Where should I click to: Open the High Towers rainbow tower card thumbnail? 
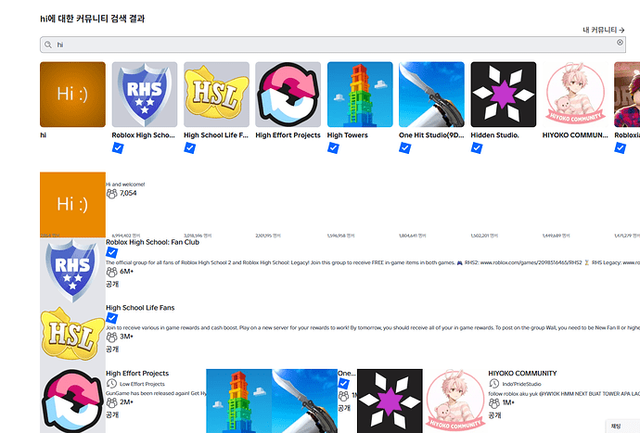(x=360, y=95)
